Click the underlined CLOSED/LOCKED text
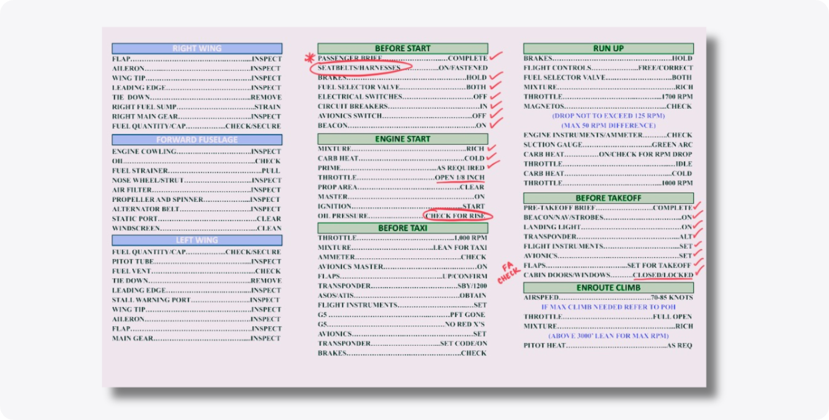The width and height of the screenshot is (829, 420). pos(663,274)
